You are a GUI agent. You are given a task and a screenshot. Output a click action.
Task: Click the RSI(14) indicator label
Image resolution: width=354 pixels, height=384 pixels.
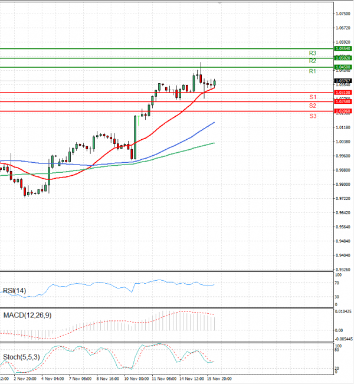[x=14, y=291]
